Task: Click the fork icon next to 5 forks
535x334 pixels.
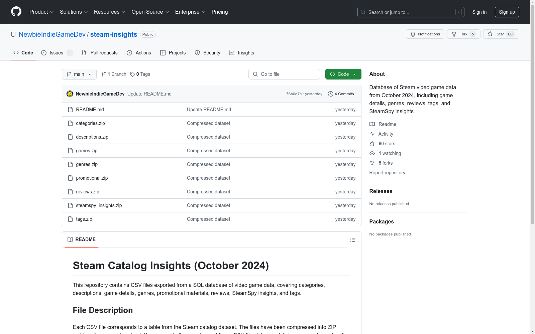Action: (x=372, y=163)
